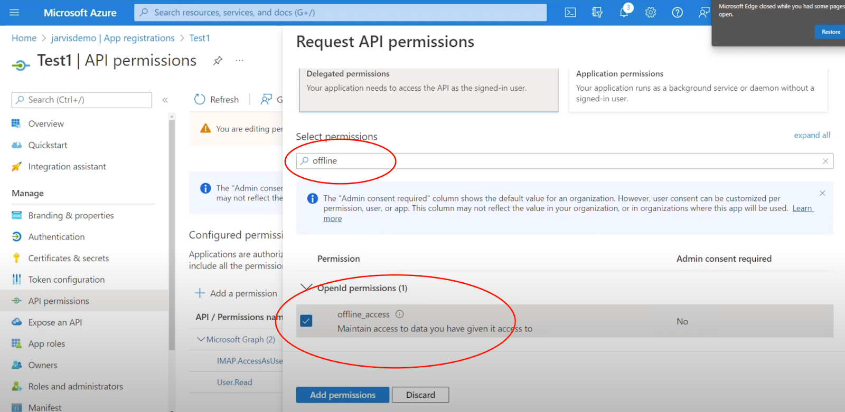Screen dimensions: 845x412
Task: Click Discard button
Action: [420, 395]
